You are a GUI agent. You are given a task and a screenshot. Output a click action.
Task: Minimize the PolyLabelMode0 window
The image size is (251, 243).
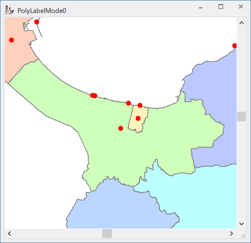(201, 7)
